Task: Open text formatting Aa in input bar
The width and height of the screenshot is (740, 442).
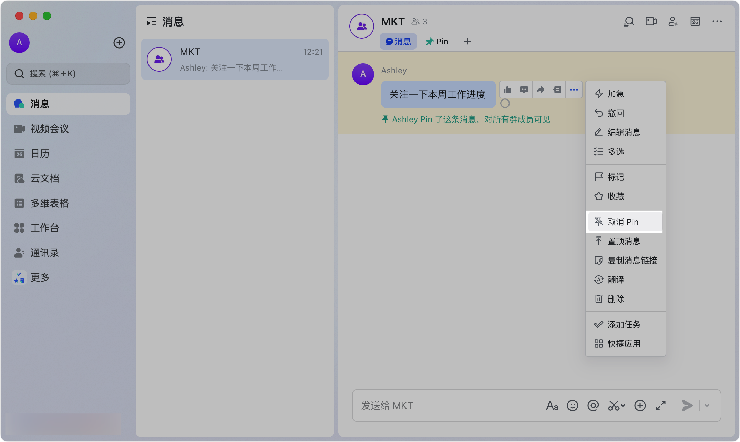Action: click(552, 406)
